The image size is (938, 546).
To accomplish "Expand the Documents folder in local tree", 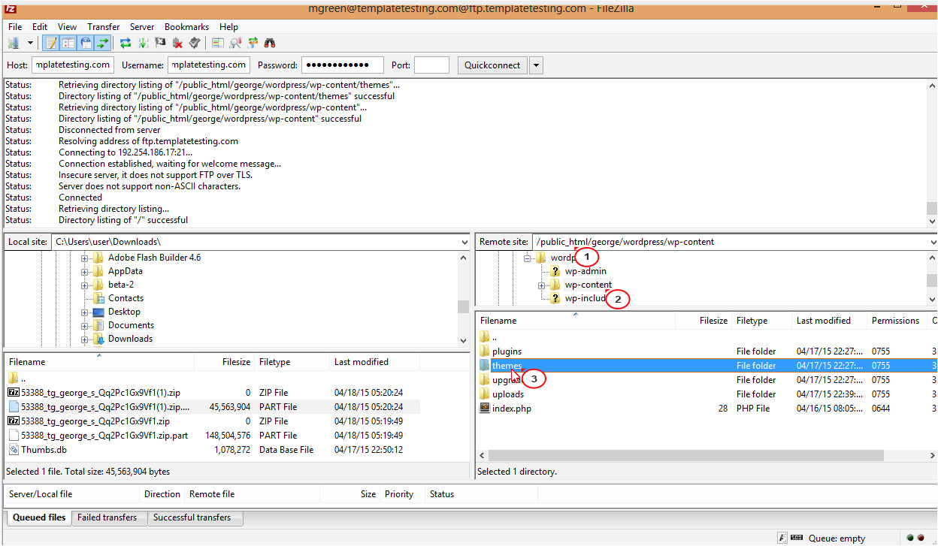I will pos(85,325).
